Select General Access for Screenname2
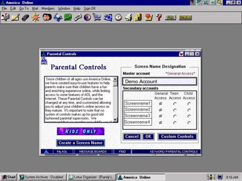Screen dimensions: 242x181 161,110
